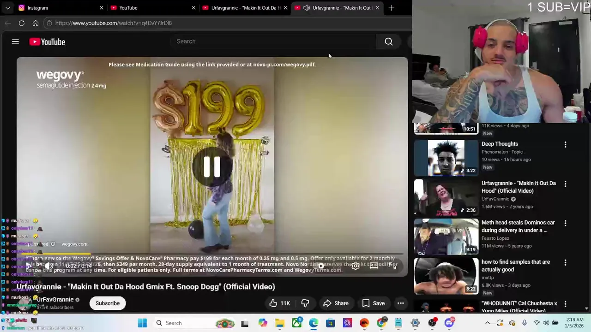Dislike the video with thumbs down

point(305,303)
